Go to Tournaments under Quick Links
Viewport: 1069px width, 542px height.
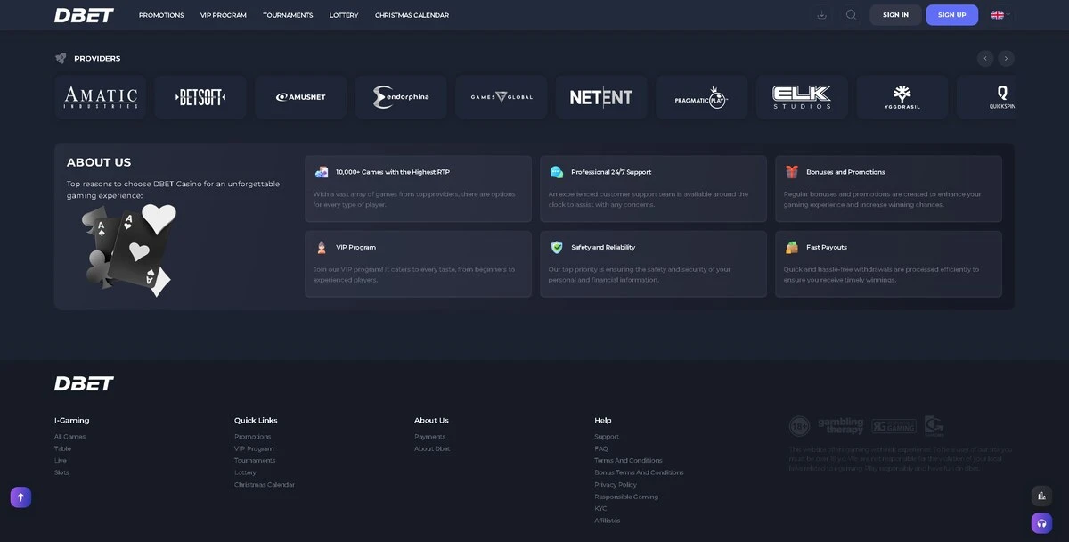(255, 461)
